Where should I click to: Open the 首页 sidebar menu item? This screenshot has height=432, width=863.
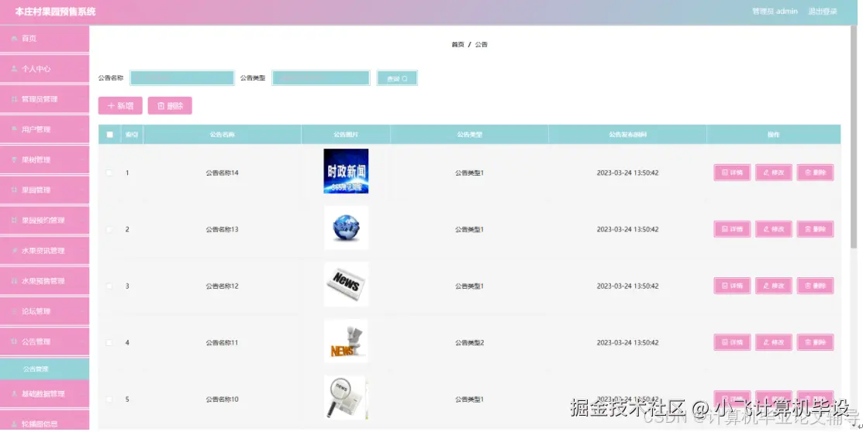click(x=44, y=39)
